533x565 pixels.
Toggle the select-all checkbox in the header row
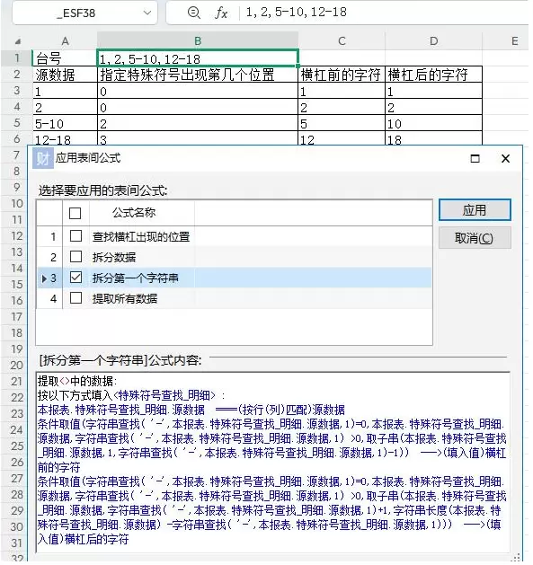tap(75, 213)
